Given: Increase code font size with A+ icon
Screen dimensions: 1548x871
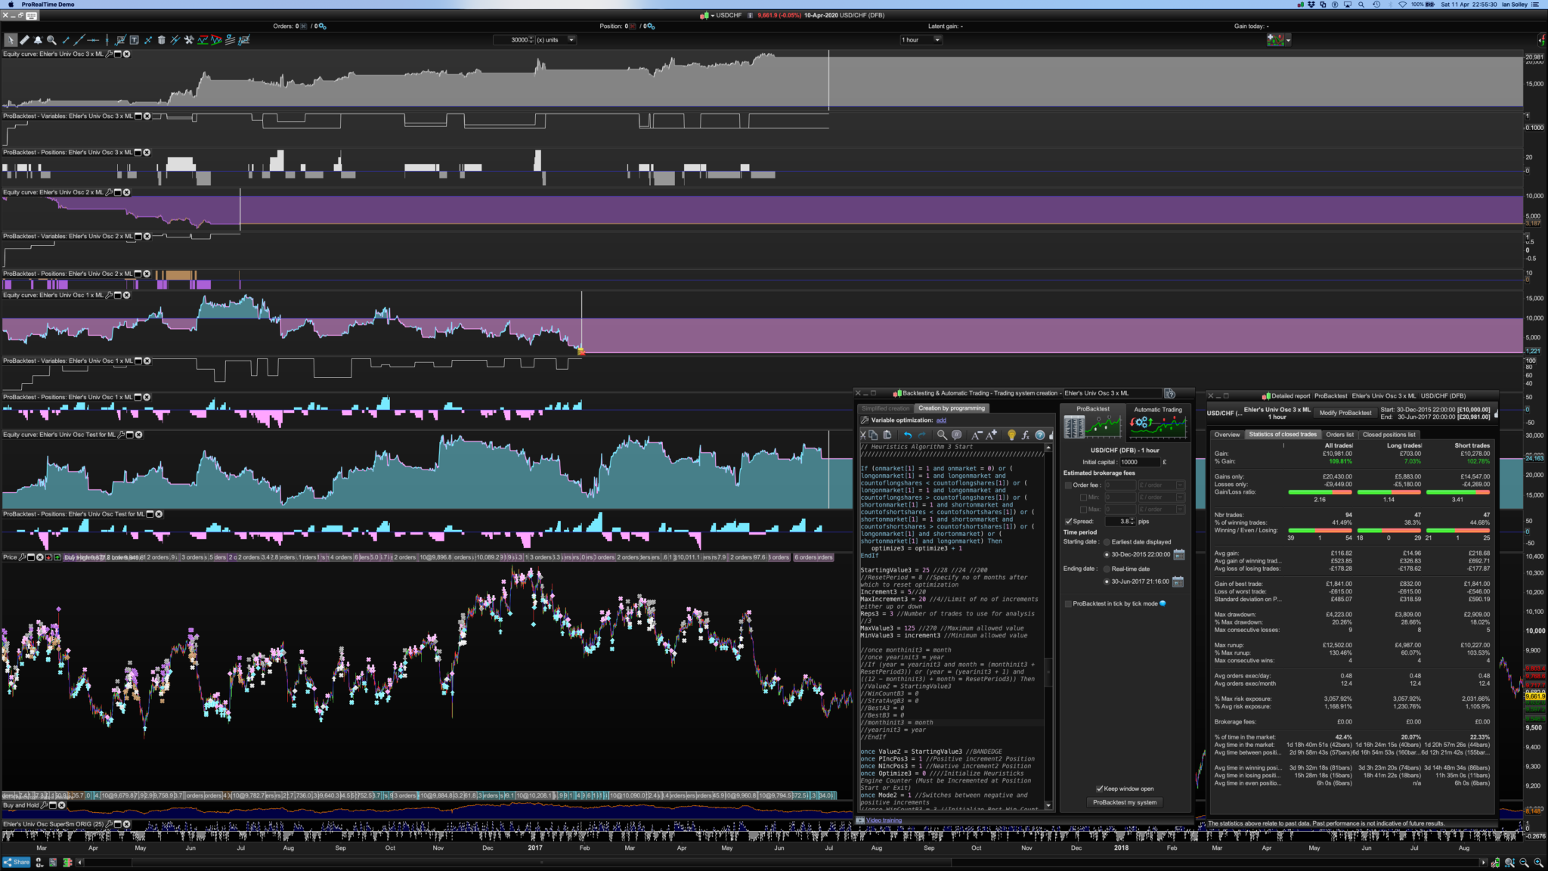Looking at the screenshot, I should pos(992,435).
